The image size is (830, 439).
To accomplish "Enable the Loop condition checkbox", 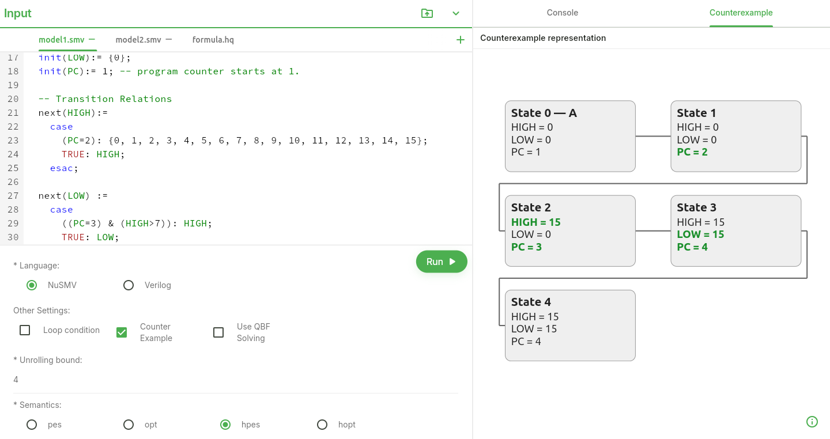I will coord(25,330).
